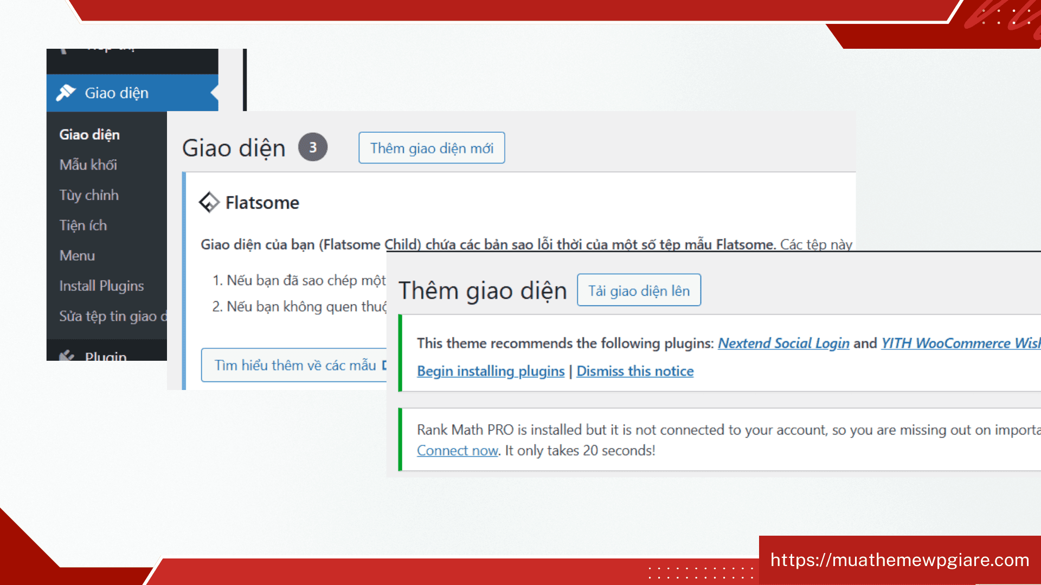Select the Menu submenu item
1041x585 pixels.
pos(77,256)
